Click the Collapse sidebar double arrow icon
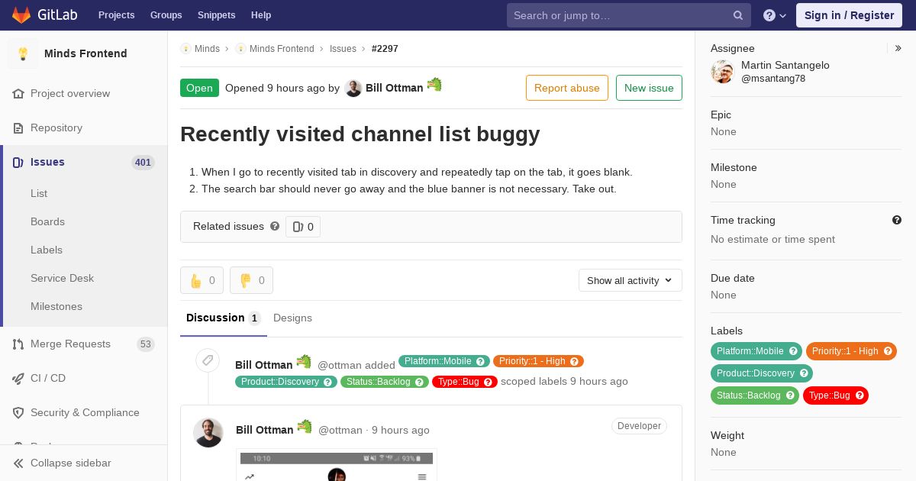 18,463
